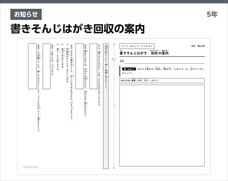The height and width of the screenshot is (181, 228).
Task: Click question (3) はがきの集め方 text
Action: (x=72, y=82)
